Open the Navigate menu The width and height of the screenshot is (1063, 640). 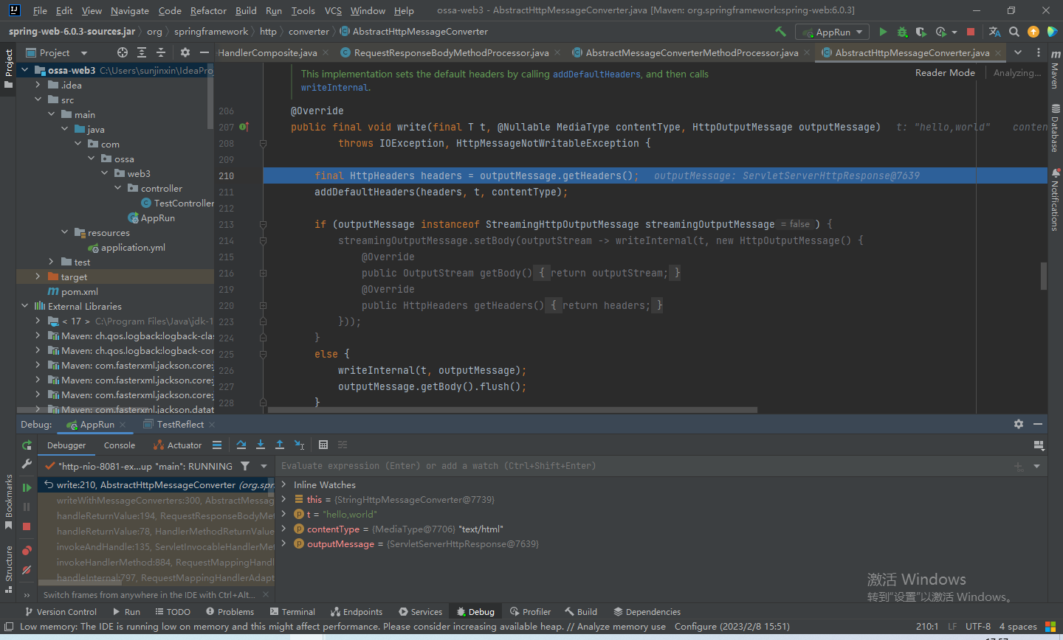(x=130, y=10)
